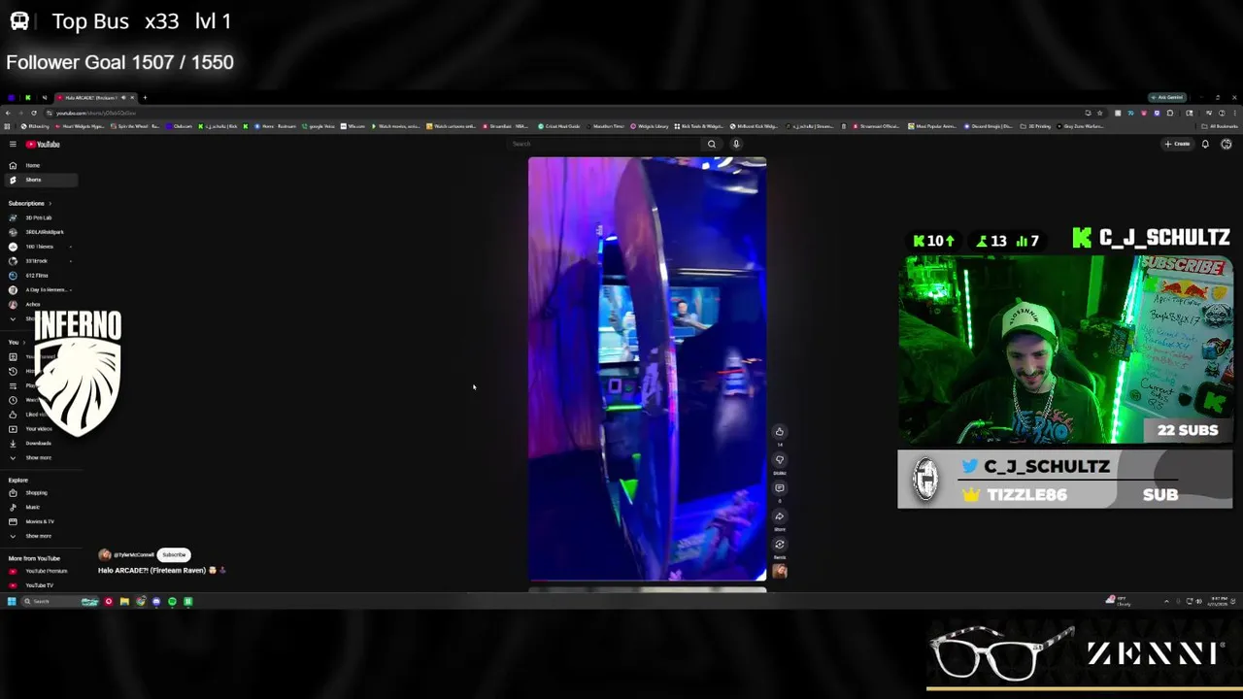The image size is (1243, 699).
Task: Open the Marathon Timer bookmark
Action: click(x=604, y=126)
